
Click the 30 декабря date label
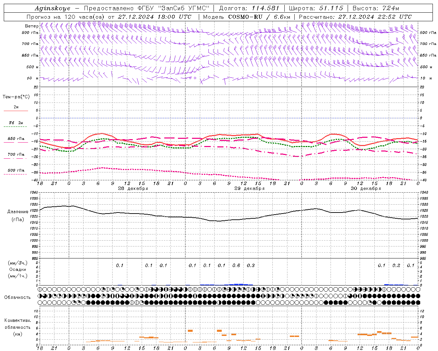(366, 189)
